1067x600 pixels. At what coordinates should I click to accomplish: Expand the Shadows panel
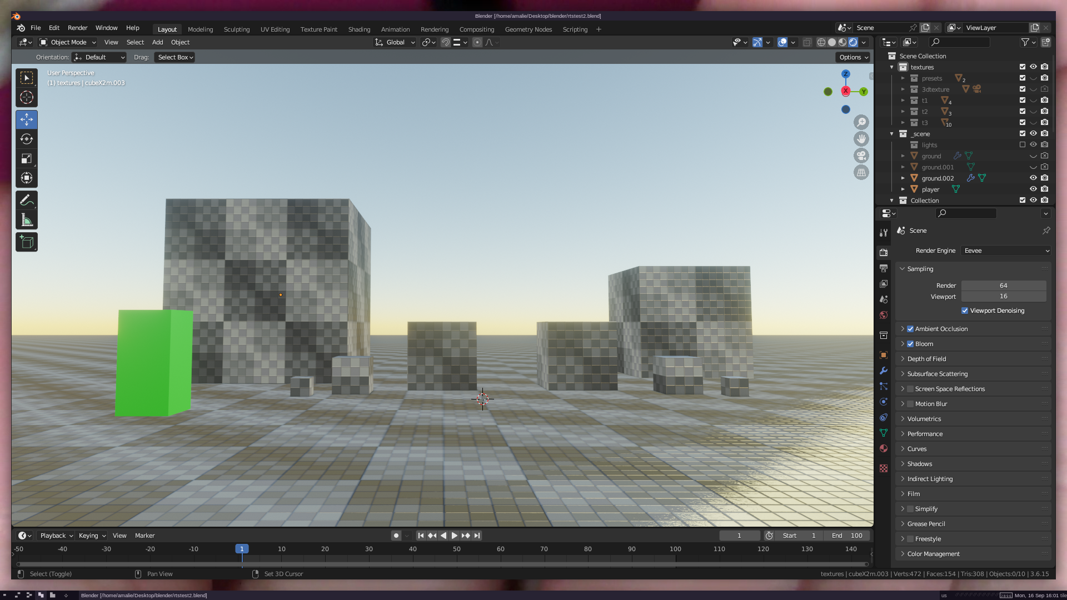pos(920,464)
